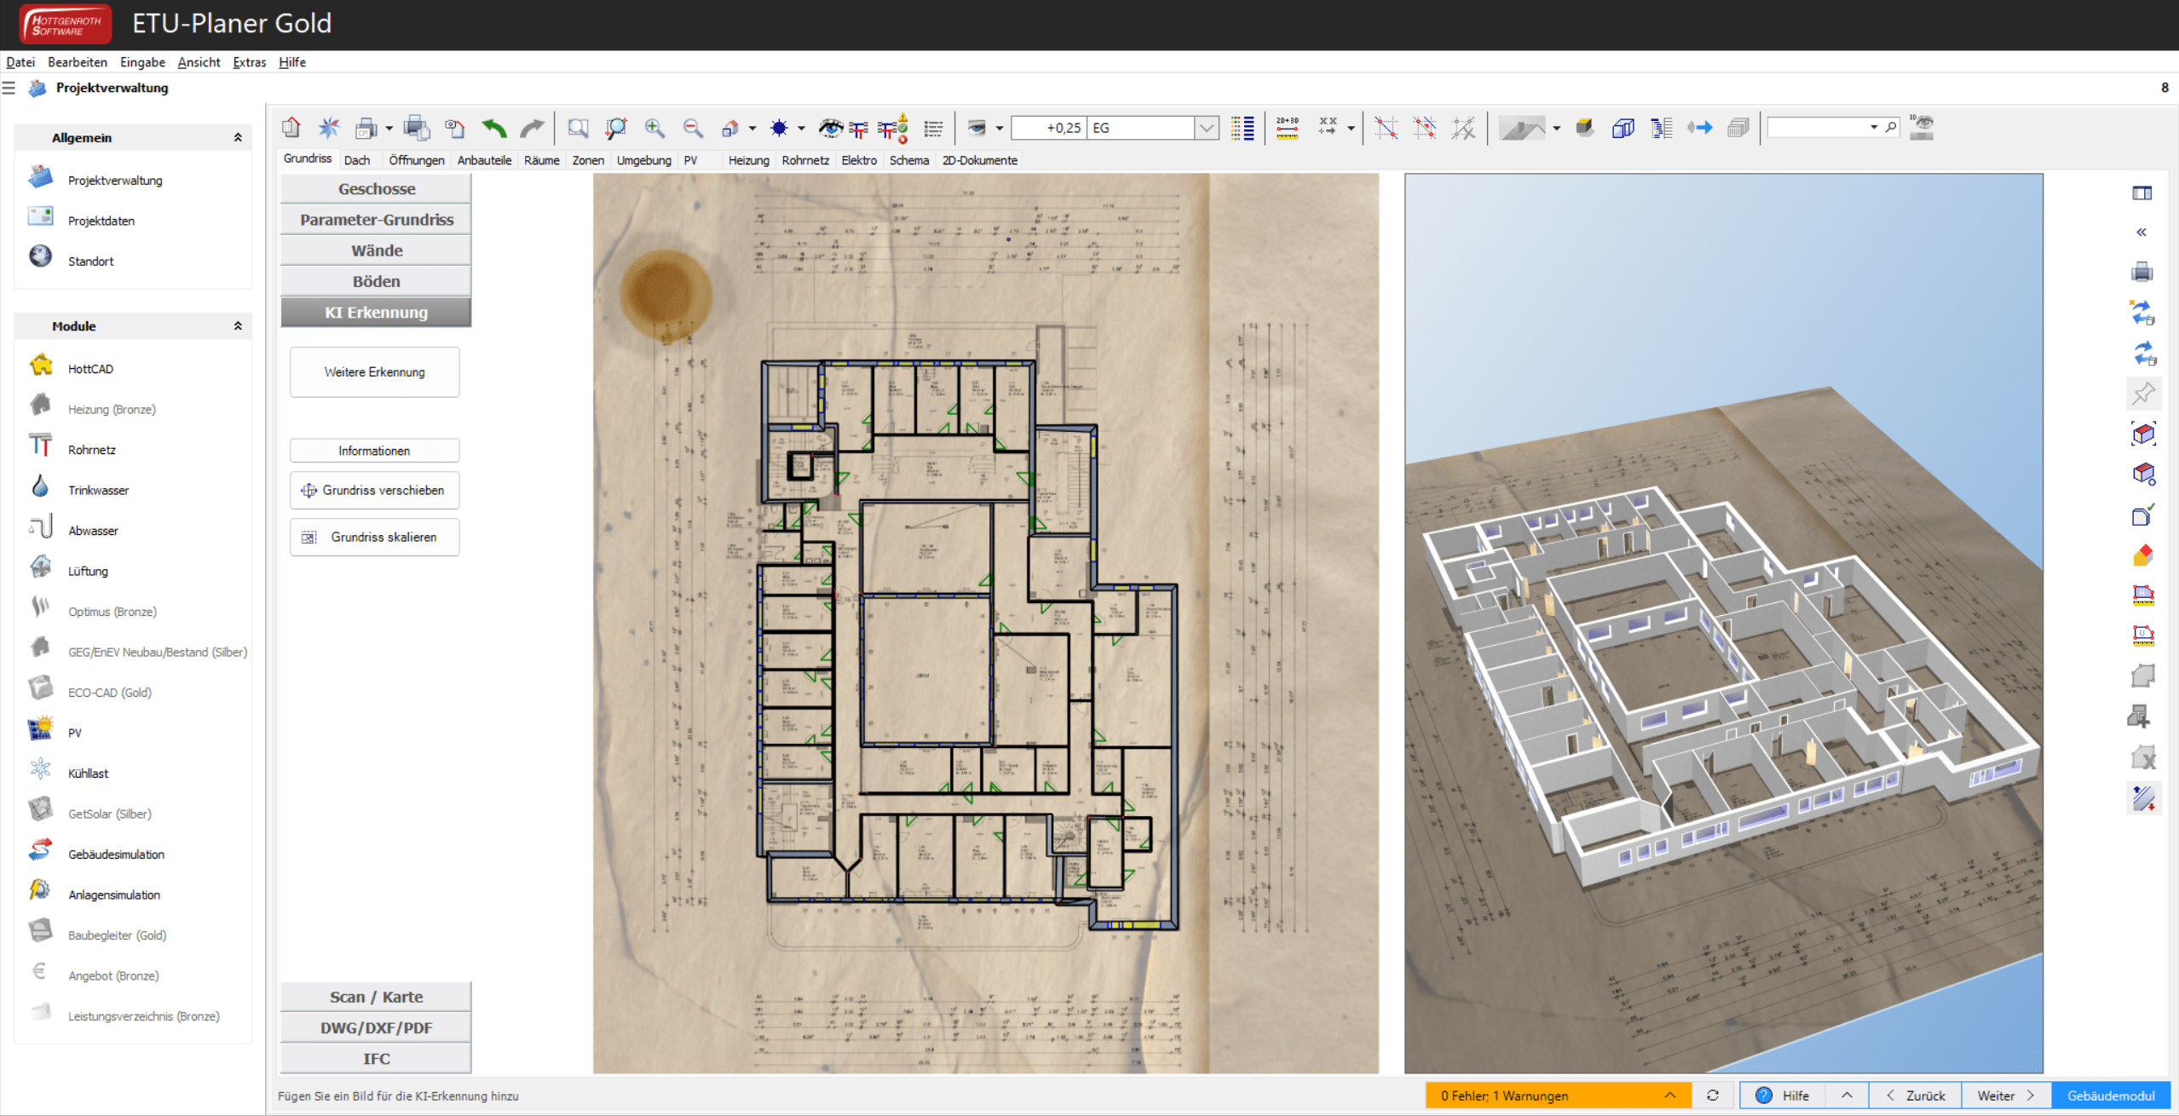Click the Weiter button
The width and height of the screenshot is (2179, 1116).
click(2006, 1096)
